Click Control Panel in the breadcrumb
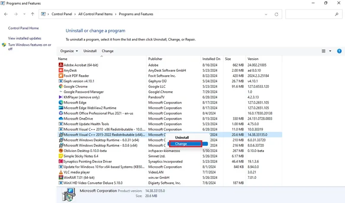The width and height of the screenshot is (345, 203). click(x=62, y=14)
